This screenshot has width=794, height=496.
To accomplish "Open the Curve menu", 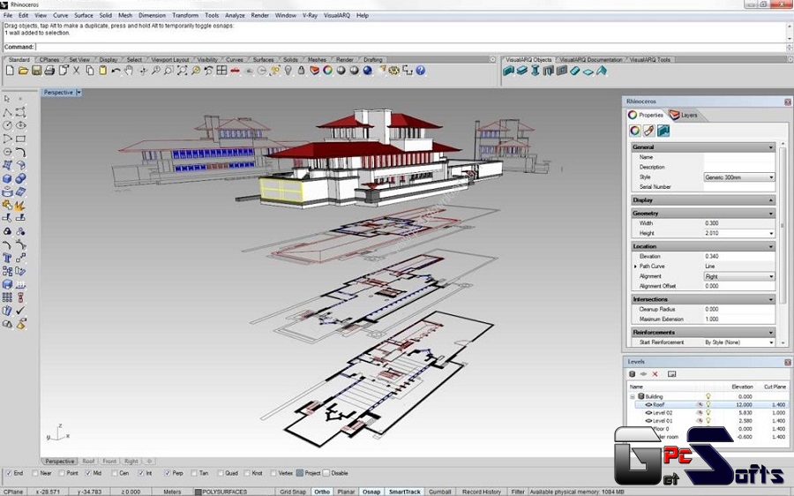I will [60, 15].
